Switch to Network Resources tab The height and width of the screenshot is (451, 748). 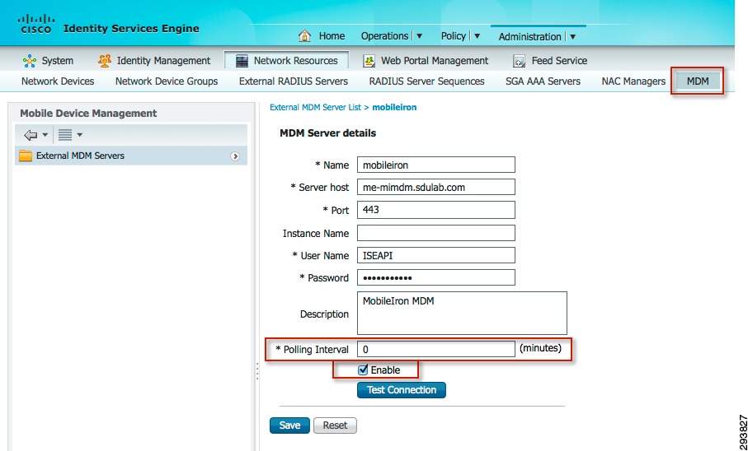[x=286, y=60]
